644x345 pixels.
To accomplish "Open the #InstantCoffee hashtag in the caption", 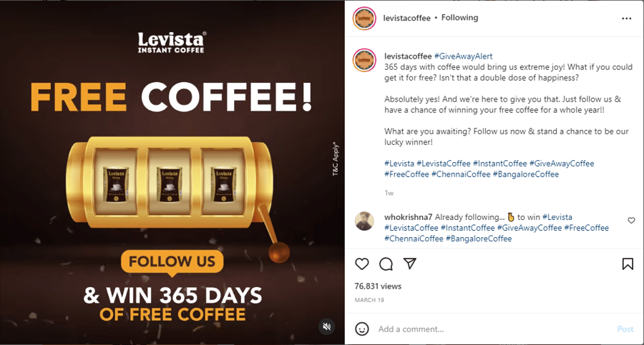I will tap(500, 164).
